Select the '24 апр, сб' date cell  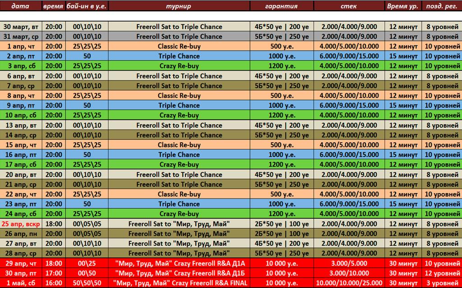21,214
